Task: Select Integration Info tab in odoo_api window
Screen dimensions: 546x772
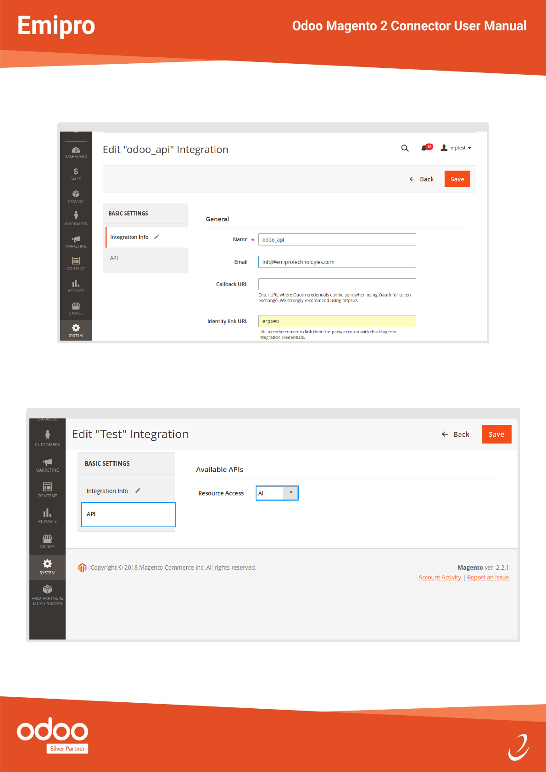Action: tap(146, 237)
